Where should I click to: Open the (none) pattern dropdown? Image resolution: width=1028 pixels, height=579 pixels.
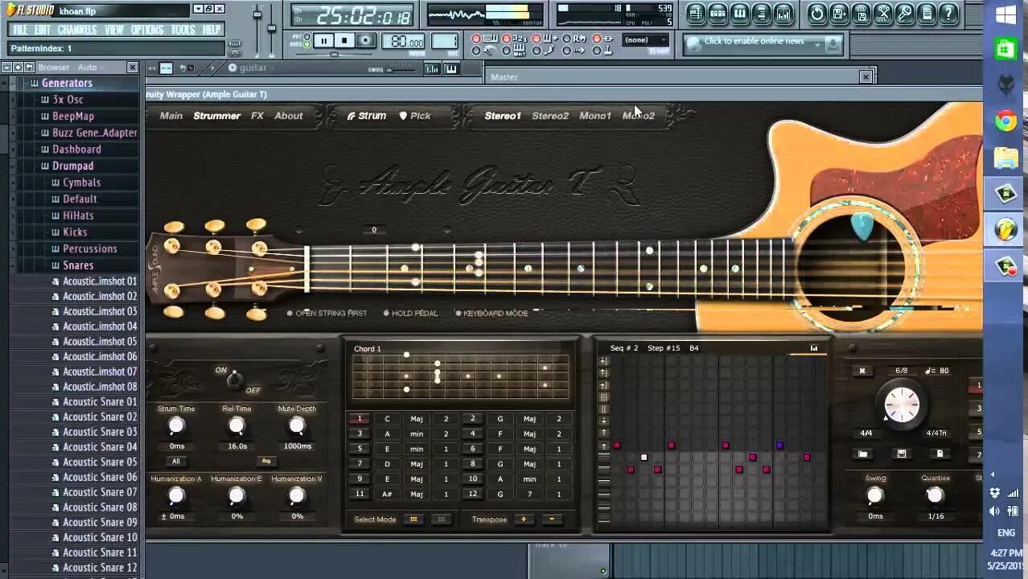(x=645, y=40)
